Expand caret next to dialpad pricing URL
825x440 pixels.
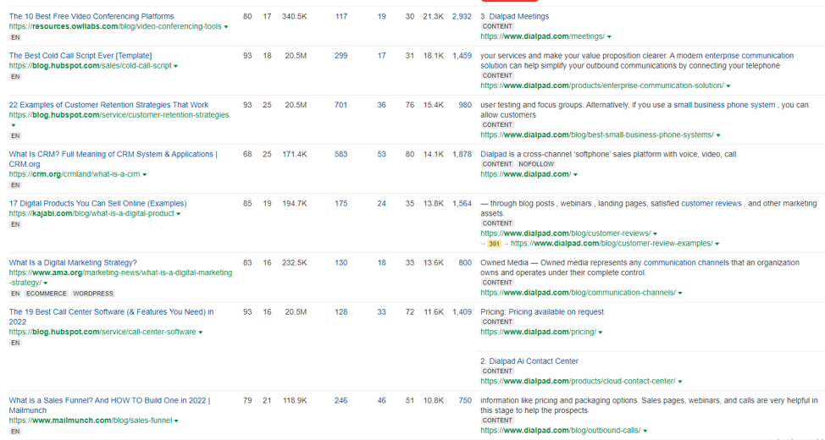pos(601,333)
